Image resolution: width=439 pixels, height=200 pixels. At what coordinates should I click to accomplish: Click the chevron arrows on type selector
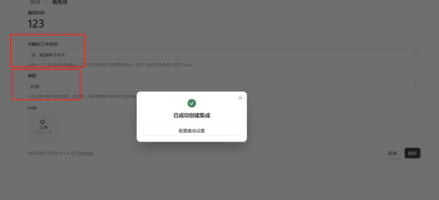point(416,87)
